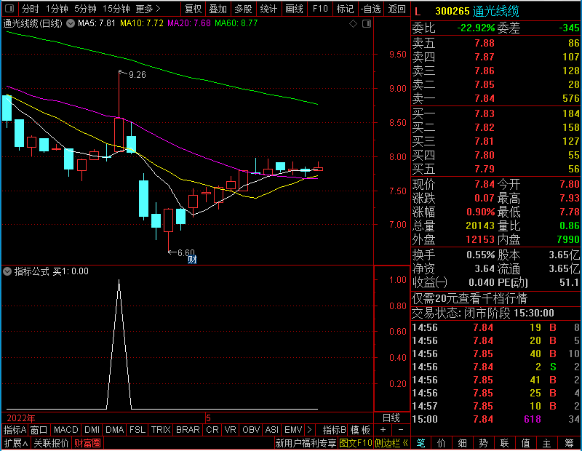This screenshot has height=451, width=582.
Task: Open 关联报价 related quotes
Action: tap(51, 443)
